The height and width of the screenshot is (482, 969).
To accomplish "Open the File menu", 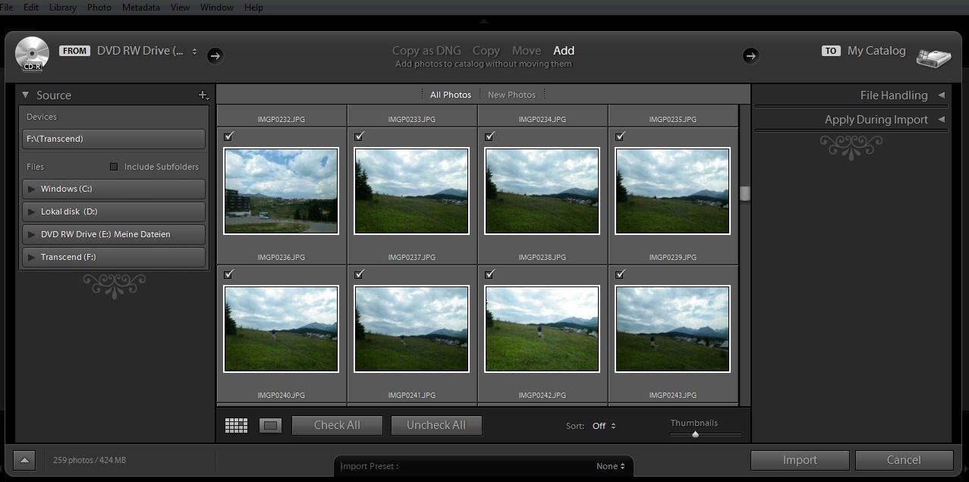I will coord(7,7).
